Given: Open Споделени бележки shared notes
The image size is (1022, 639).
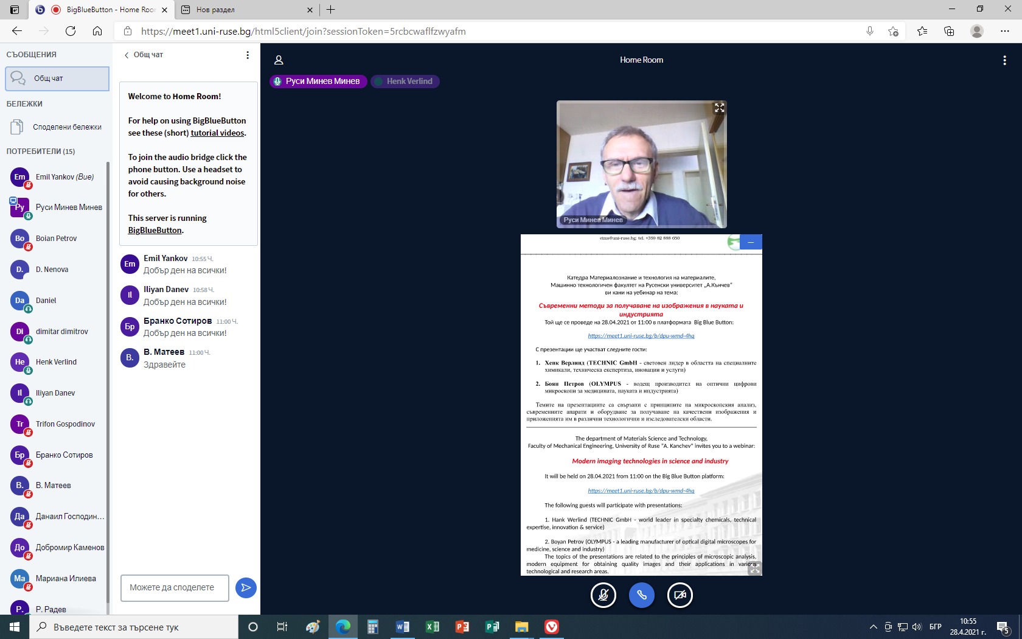Looking at the screenshot, I should point(67,127).
